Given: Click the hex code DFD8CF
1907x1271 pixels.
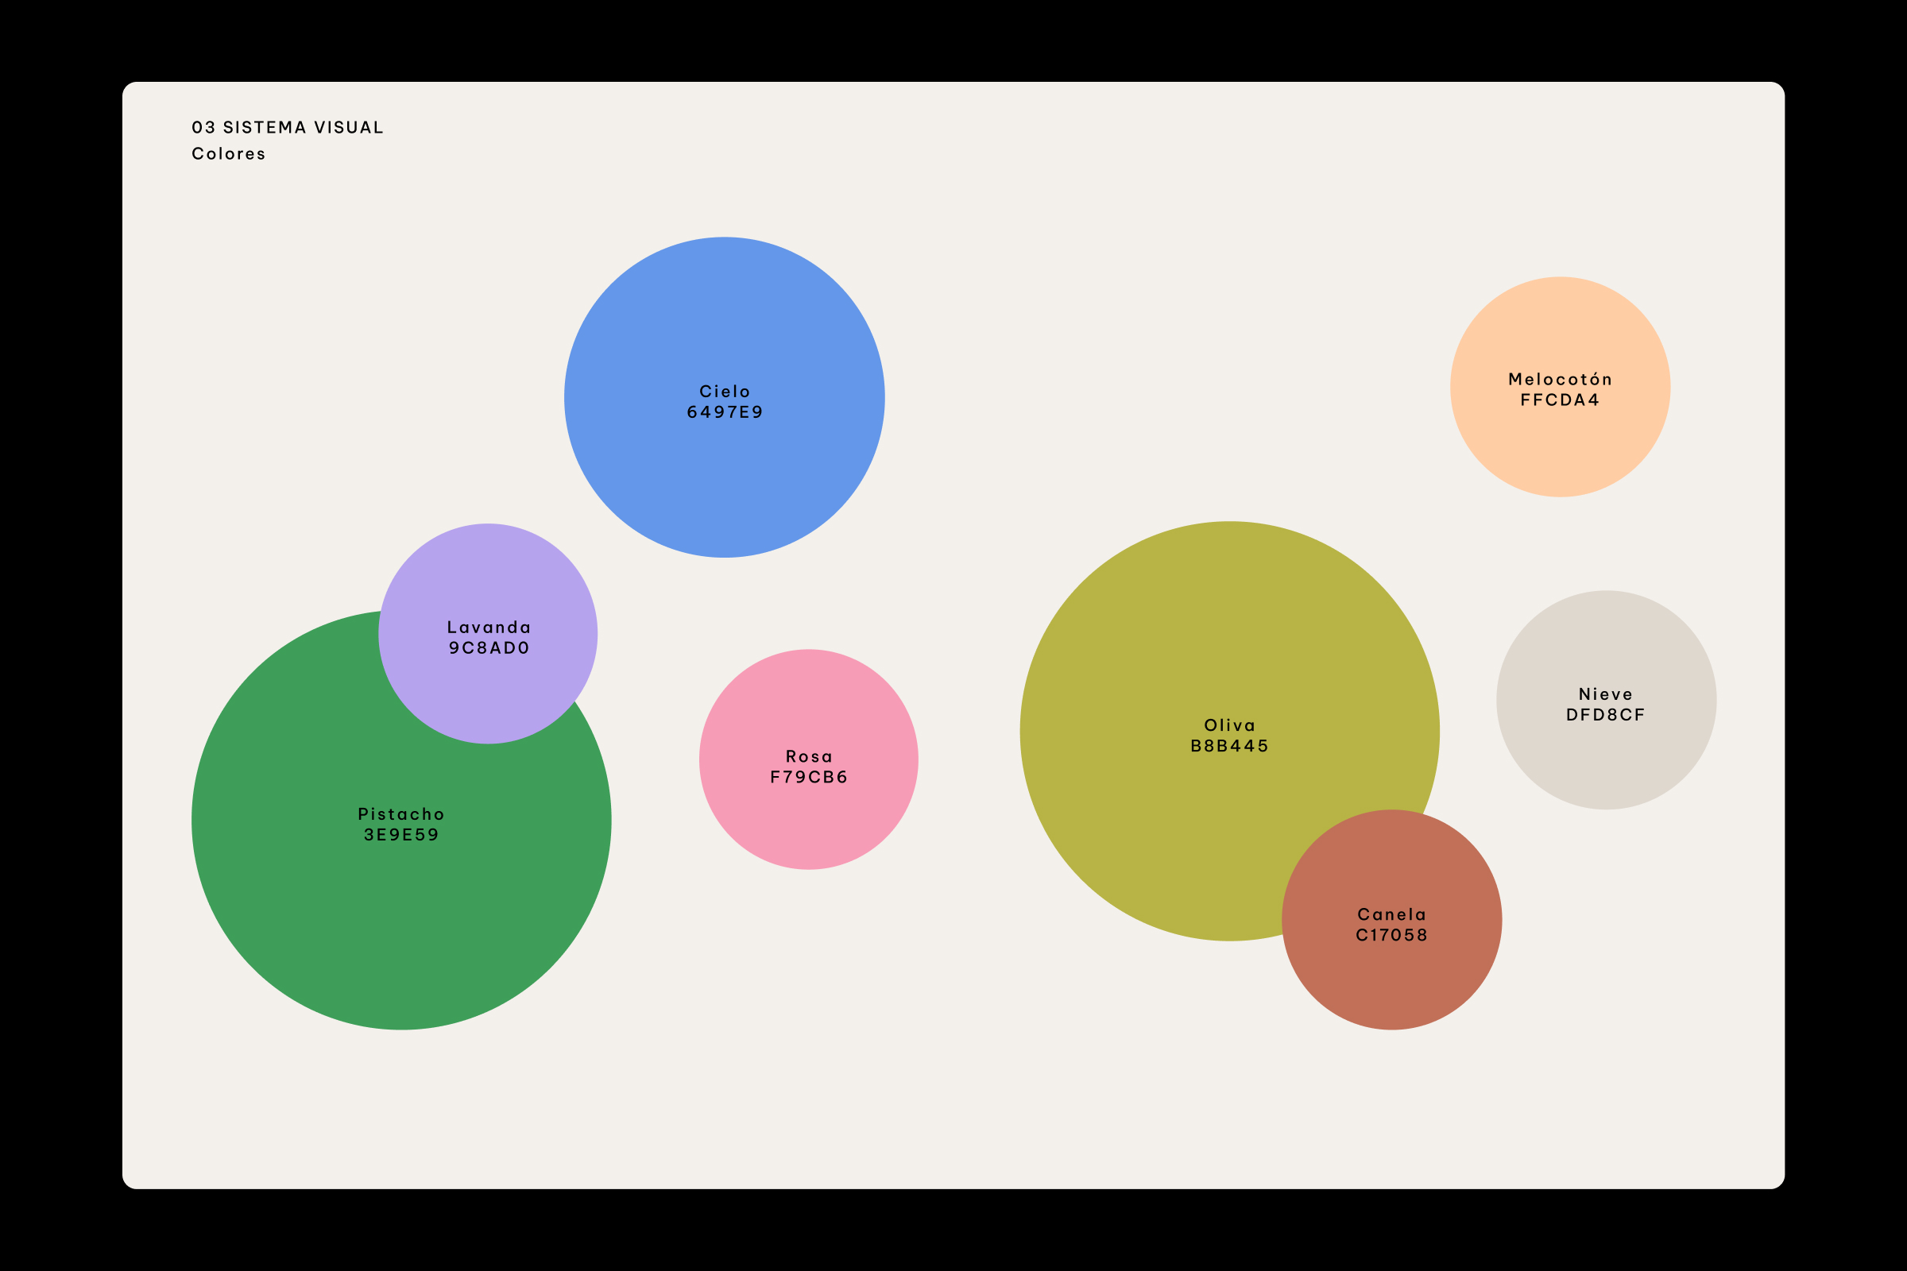Looking at the screenshot, I should tap(1605, 714).
